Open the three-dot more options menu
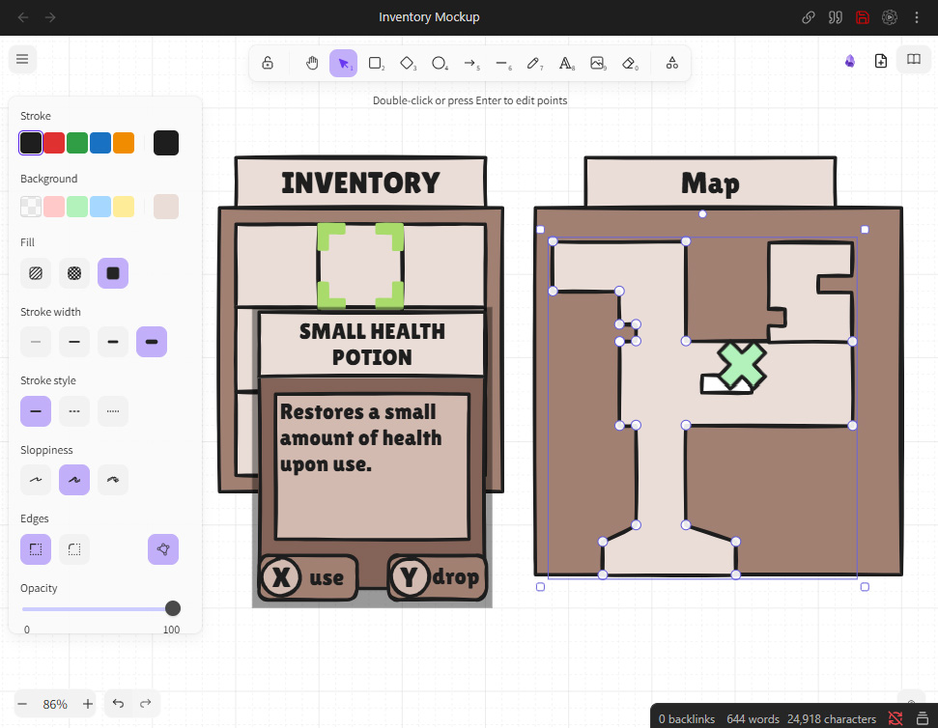 click(917, 17)
